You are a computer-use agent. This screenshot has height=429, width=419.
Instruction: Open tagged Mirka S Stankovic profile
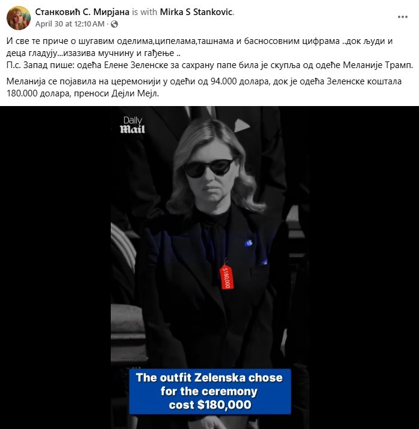point(196,12)
